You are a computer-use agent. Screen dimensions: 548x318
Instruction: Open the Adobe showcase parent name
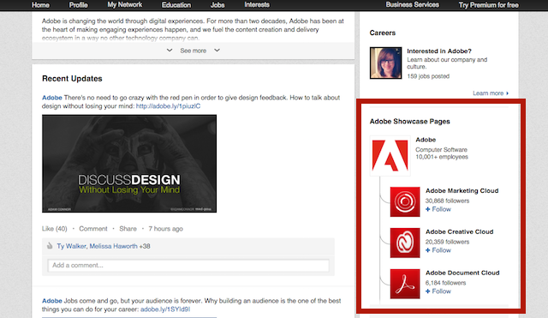pyautogui.click(x=426, y=140)
